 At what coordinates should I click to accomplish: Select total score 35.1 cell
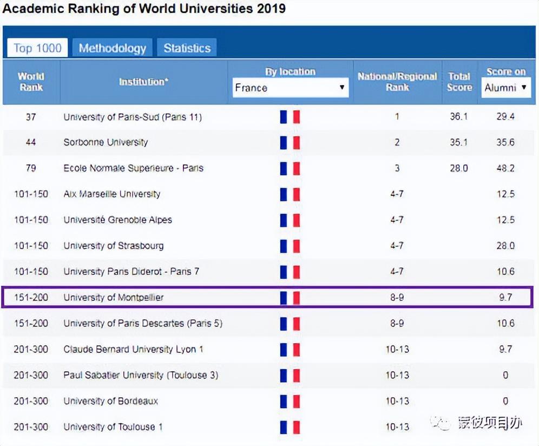click(x=459, y=142)
